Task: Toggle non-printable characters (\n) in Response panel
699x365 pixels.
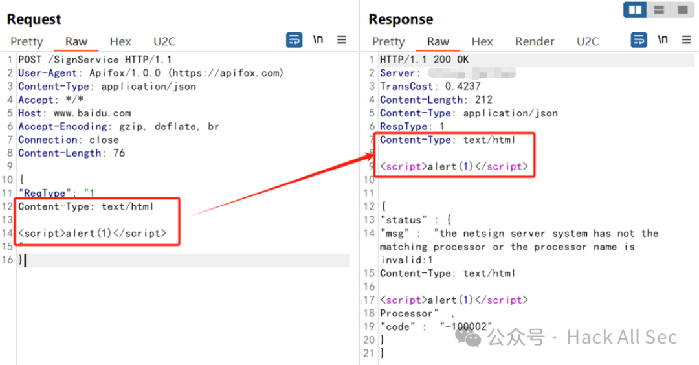Action: tap(663, 39)
